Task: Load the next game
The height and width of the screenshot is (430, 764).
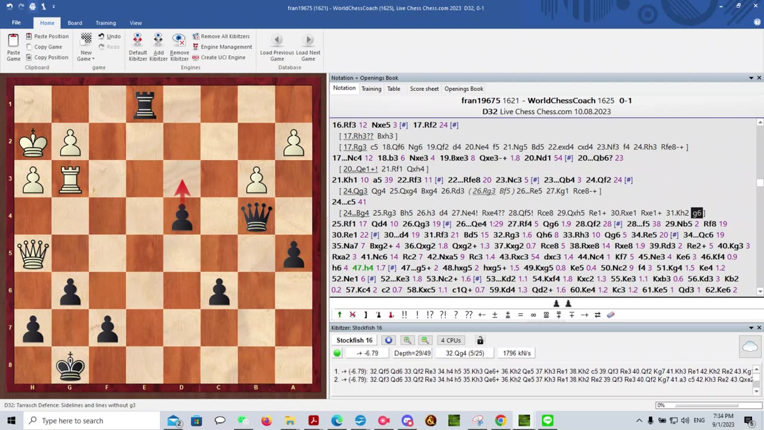Action: [308, 47]
